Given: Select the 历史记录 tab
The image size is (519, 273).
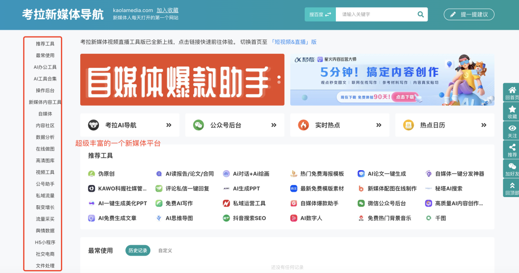Looking at the screenshot, I should pos(138,250).
